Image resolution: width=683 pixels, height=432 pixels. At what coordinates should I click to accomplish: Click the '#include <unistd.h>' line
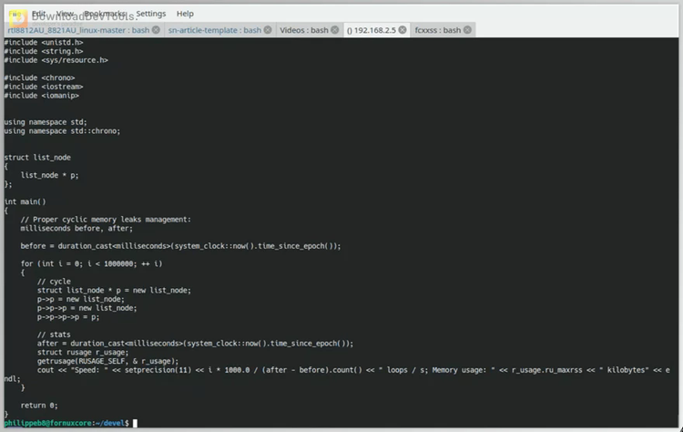(x=44, y=42)
